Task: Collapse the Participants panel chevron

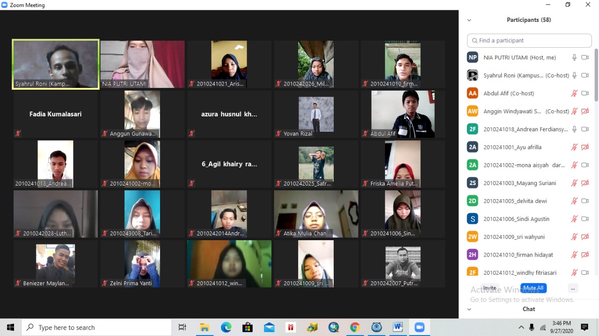Action: click(469, 20)
